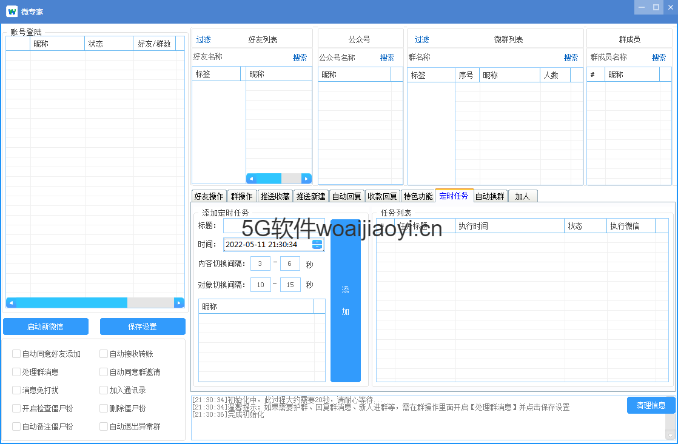Check the 加入通讯录 option
The image size is (678, 444).
pos(104,390)
